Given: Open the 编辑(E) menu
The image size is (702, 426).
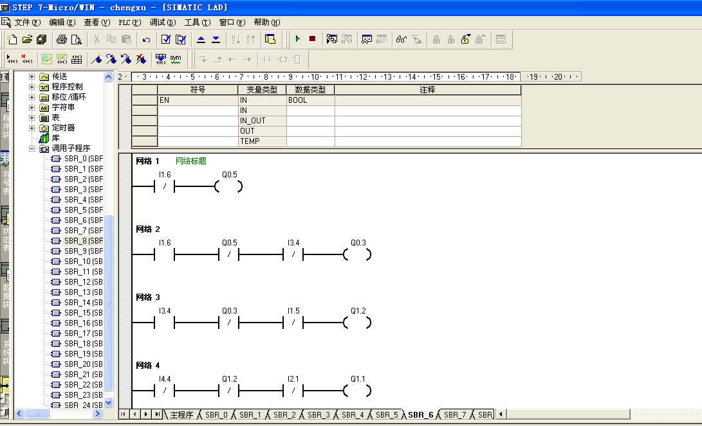Looking at the screenshot, I should click(62, 22).
